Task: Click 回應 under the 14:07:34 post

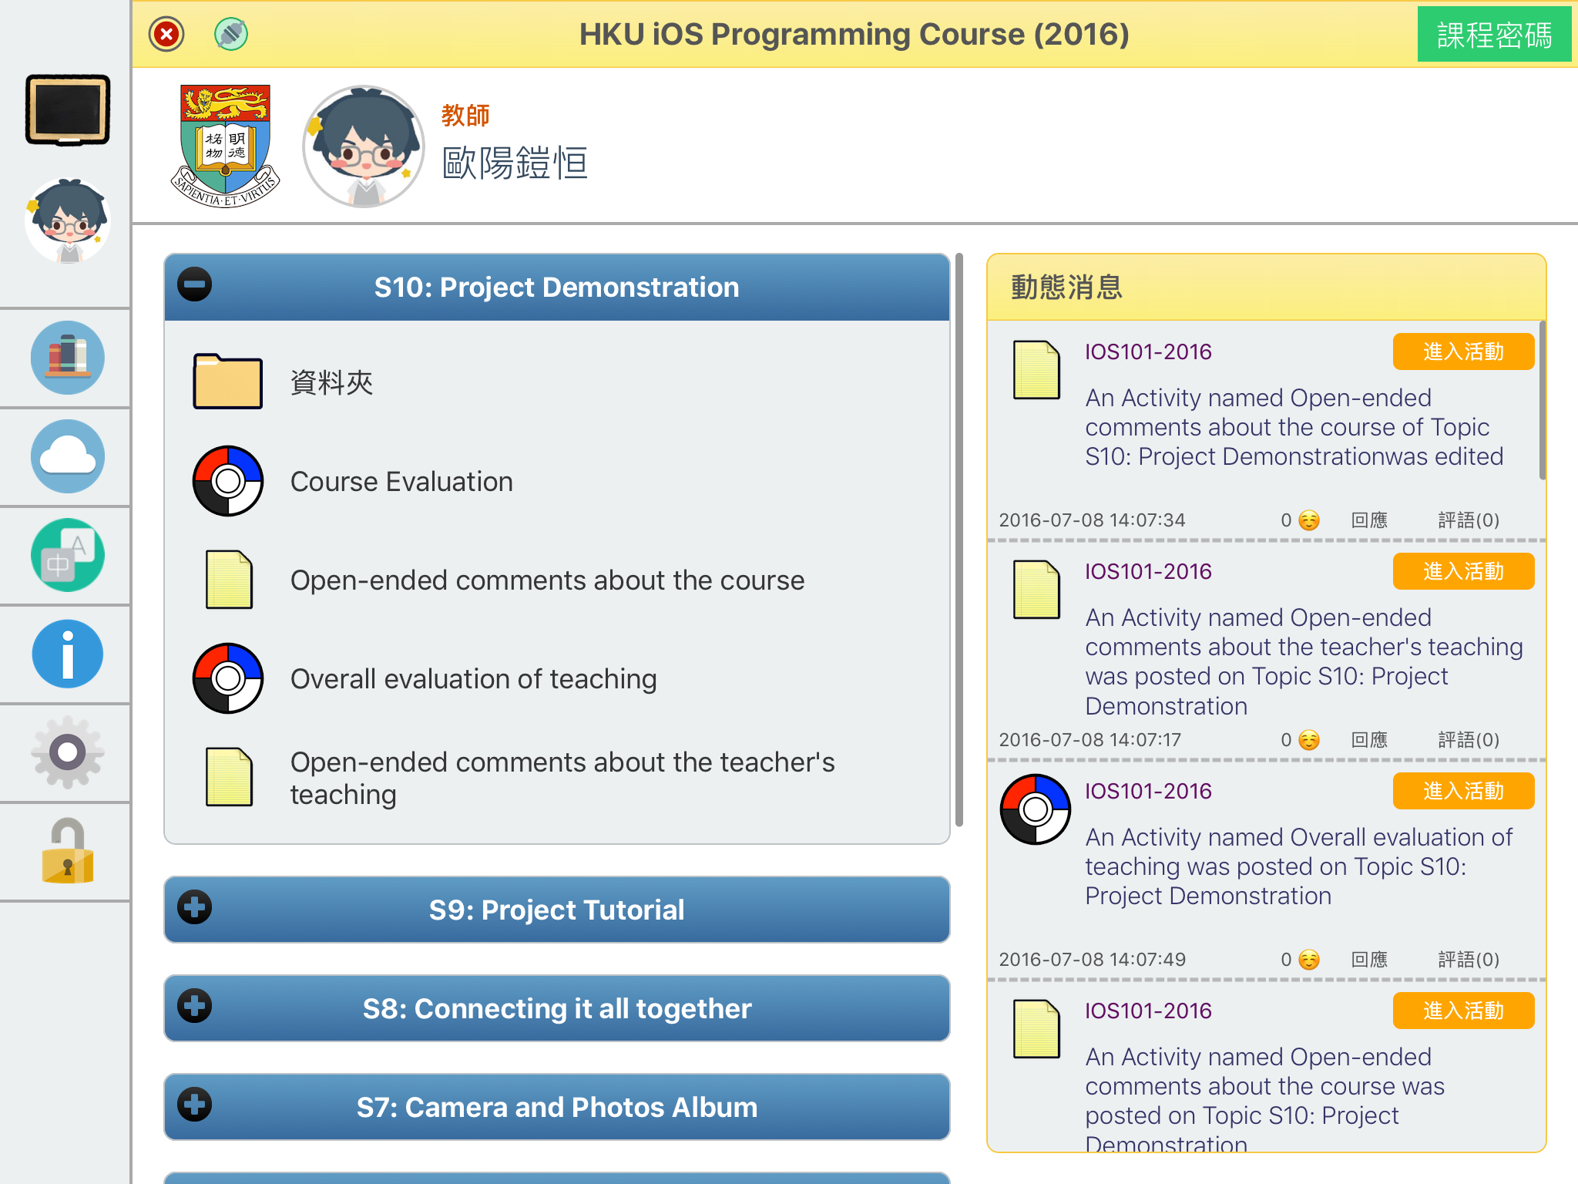Action: (x=1369, y=520)
